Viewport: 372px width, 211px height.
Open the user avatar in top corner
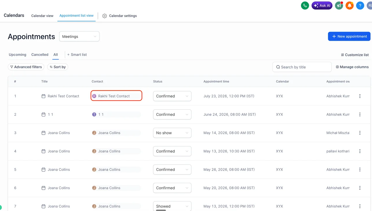[x=369, y=6]
